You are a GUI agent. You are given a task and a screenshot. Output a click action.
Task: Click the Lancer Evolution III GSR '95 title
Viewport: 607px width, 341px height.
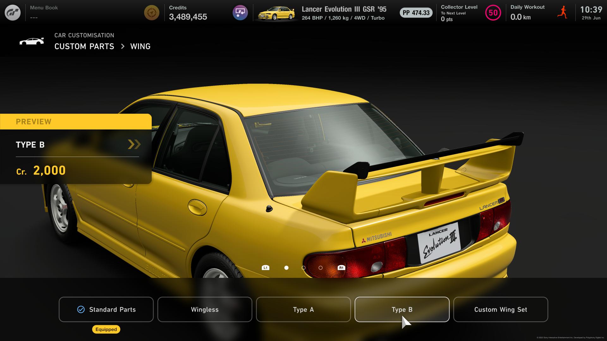click(x=344, y=9)
